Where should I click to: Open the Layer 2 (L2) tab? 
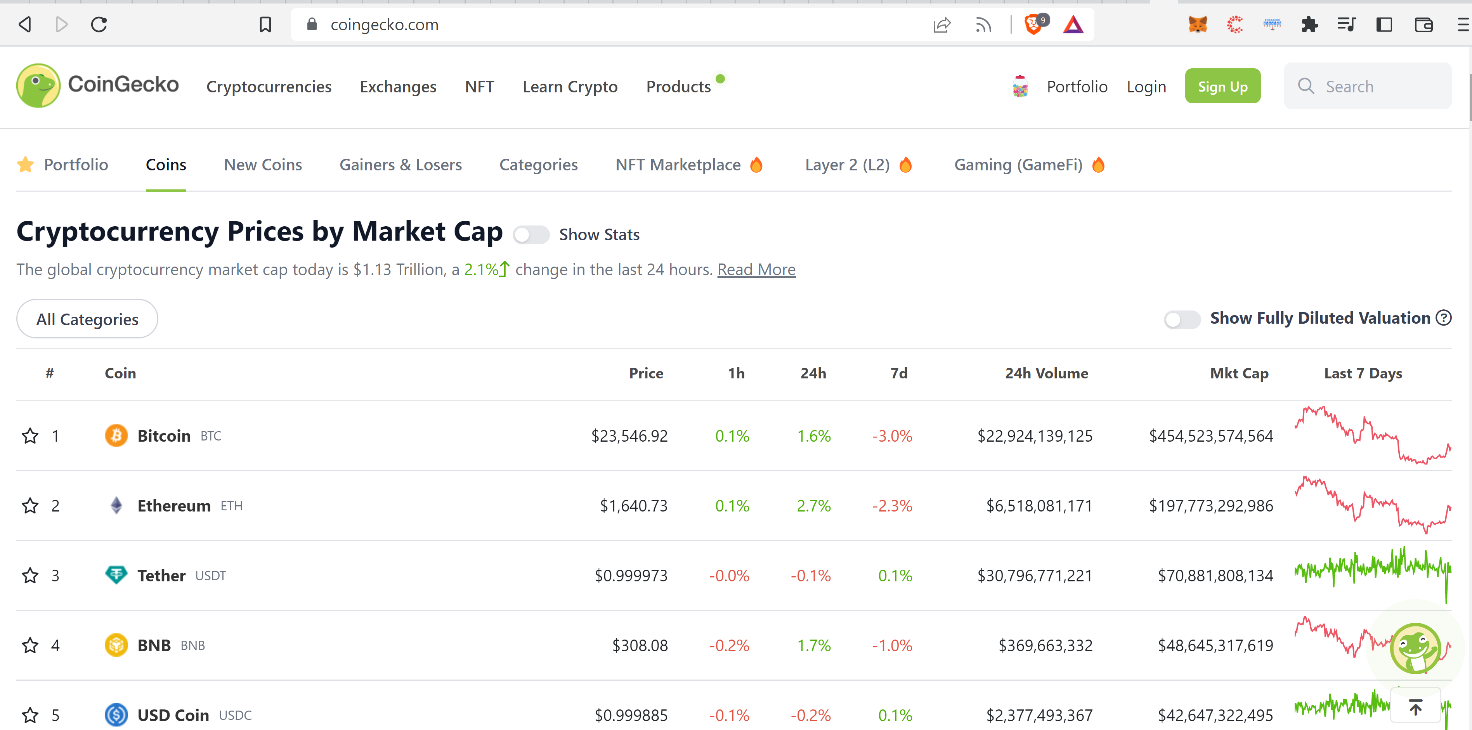[858, 165]
